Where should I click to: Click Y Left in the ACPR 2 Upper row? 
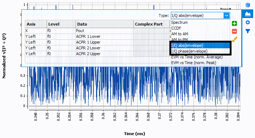point(36,54)
